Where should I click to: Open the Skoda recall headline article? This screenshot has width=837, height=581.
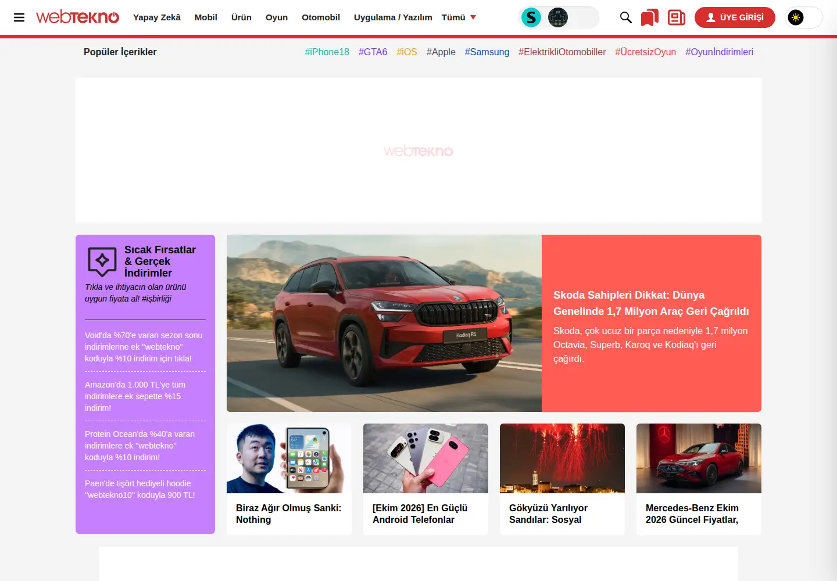pyautogui.click(x=651, y=303)
